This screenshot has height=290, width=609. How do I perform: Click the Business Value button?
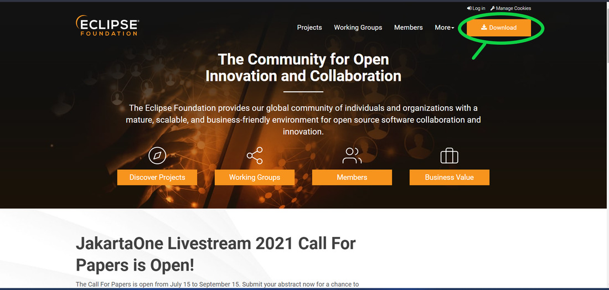(450, 178)
